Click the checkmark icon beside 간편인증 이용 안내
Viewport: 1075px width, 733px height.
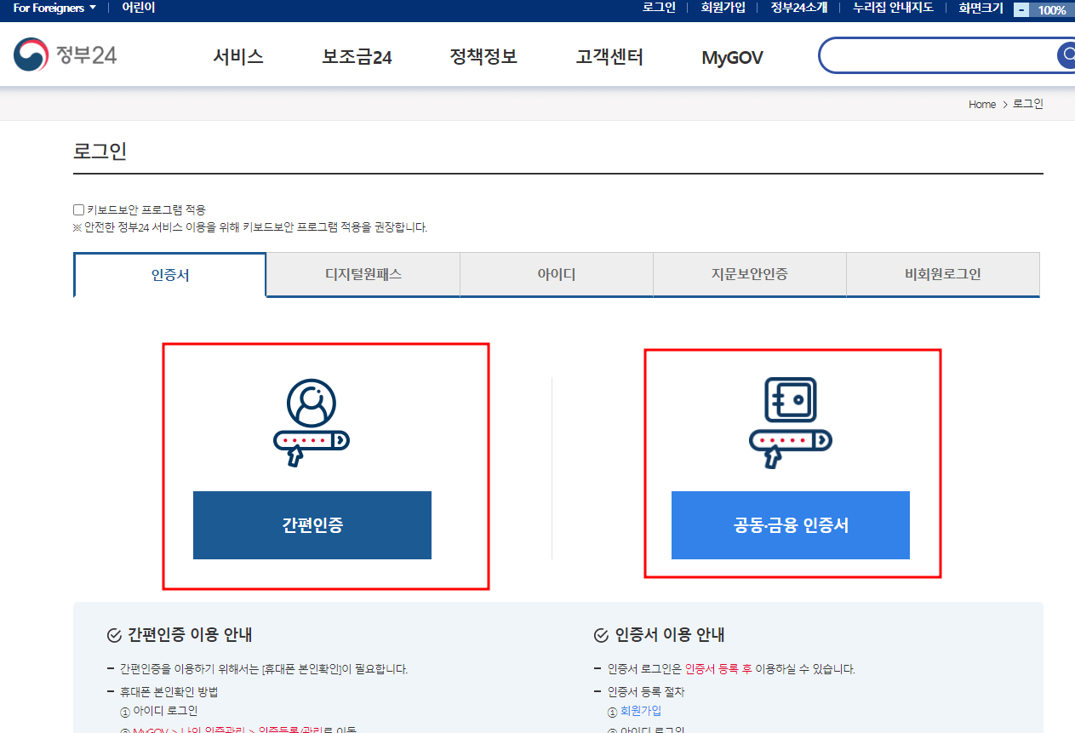coord(112,634)
